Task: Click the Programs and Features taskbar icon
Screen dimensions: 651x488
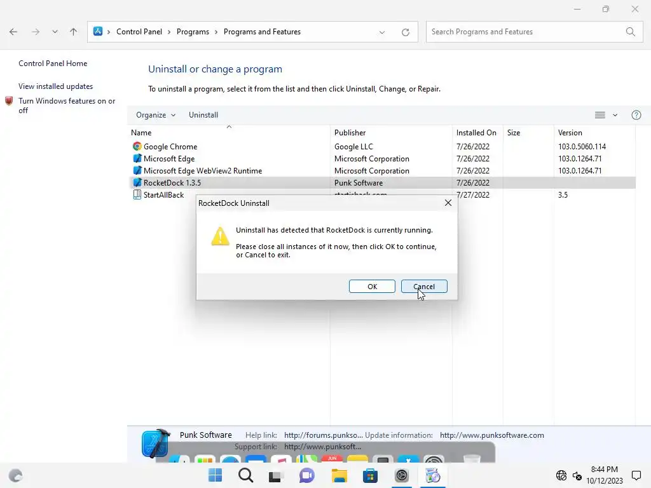Action: click(432, 475)
